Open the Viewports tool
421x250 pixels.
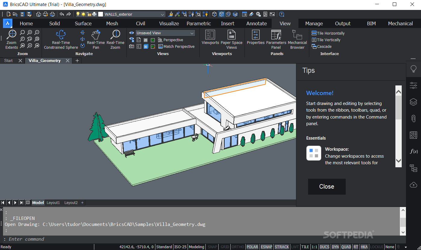[x=210, y=37]
